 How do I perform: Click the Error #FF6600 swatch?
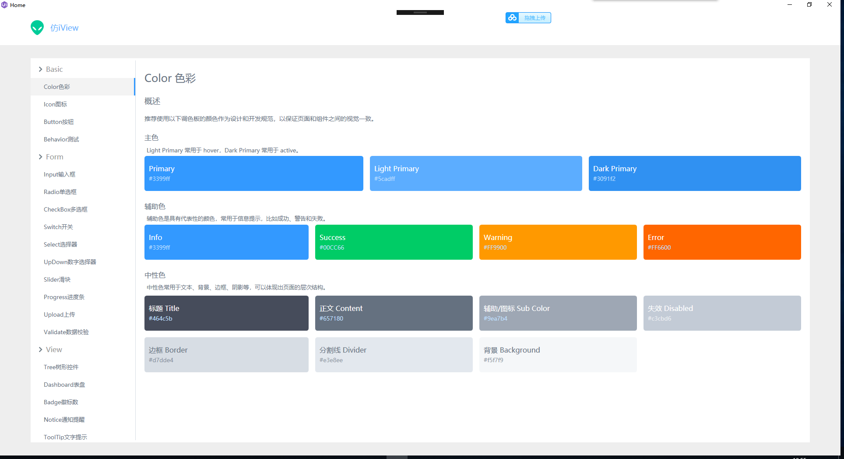[722, 242]
